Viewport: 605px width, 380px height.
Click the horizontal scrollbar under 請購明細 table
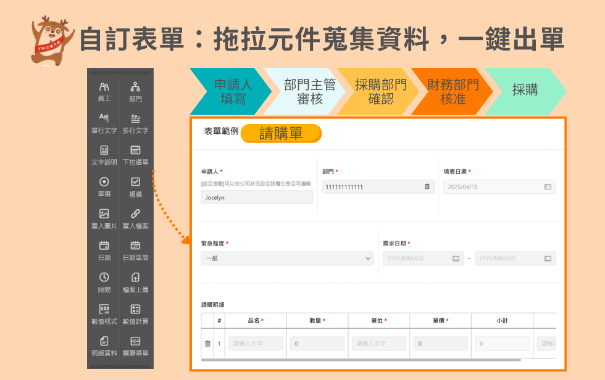[361, 360]
